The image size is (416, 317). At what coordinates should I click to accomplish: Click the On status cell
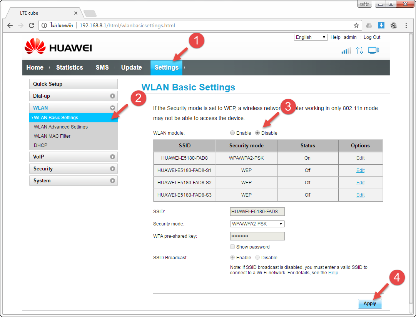click(x=307, y=158)
